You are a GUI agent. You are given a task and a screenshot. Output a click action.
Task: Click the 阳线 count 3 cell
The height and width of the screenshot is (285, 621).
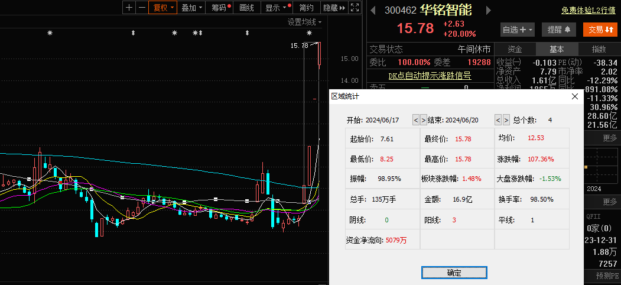point(457,219)
